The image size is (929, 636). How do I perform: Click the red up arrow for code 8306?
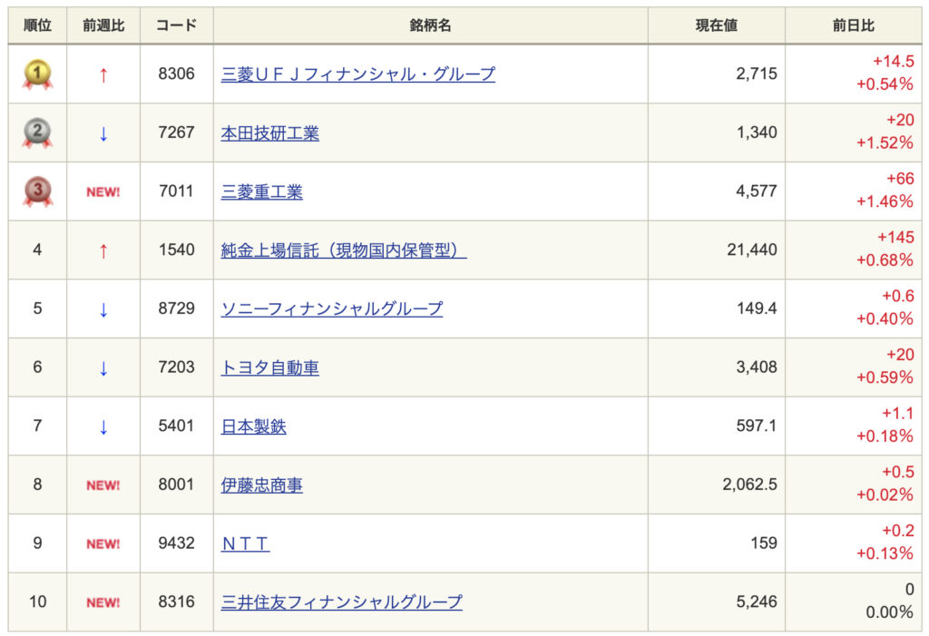coord(103,74)
